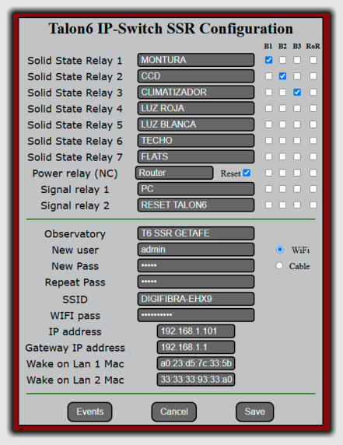
Task: Focus the SSID field DIGIFIBRA-EHX9
Action: [196, 299]
